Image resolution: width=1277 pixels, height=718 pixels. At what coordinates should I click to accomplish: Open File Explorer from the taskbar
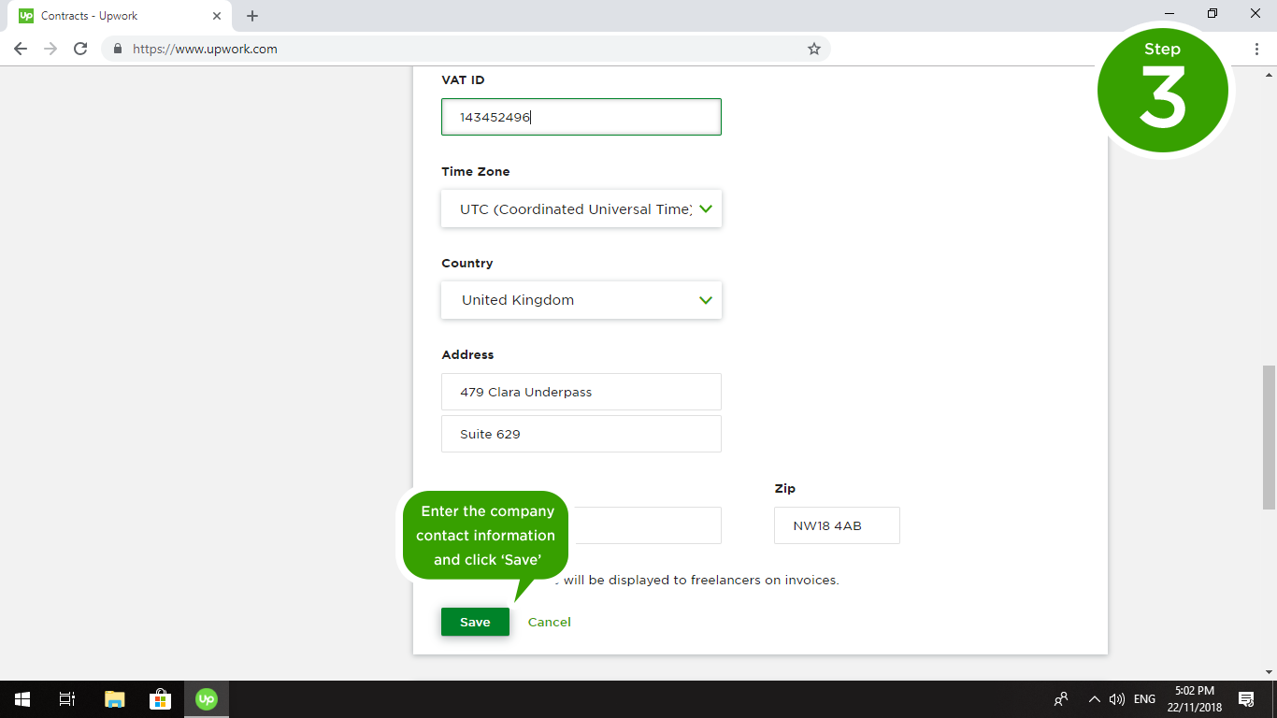click(114, 698)
